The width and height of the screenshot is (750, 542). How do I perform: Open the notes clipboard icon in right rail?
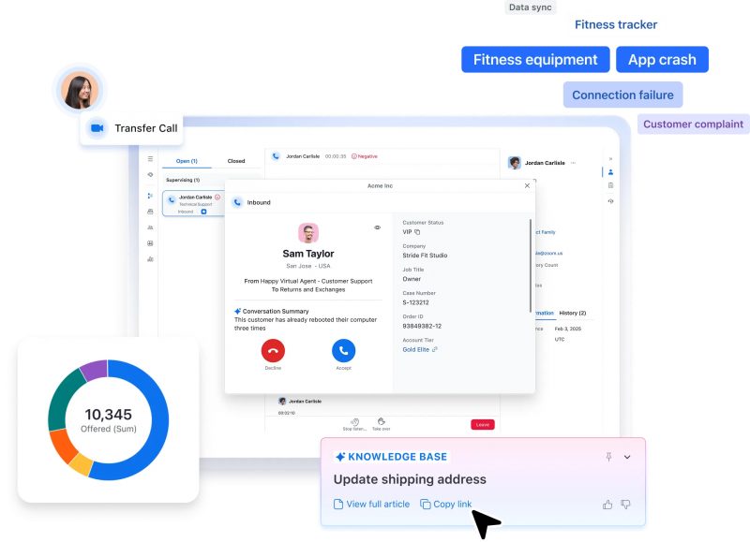coord(611,185)
